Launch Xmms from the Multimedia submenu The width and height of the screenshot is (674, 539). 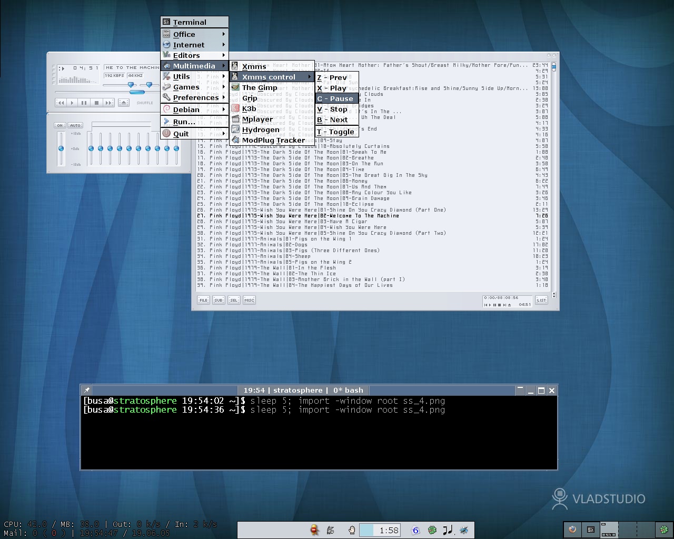[272, 66]
